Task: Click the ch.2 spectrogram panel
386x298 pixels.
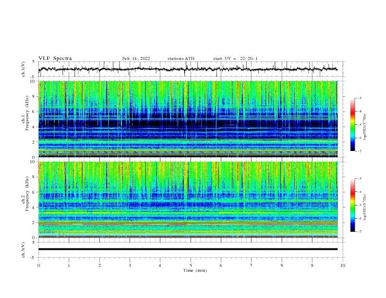Action: click(x=188, y=200)
